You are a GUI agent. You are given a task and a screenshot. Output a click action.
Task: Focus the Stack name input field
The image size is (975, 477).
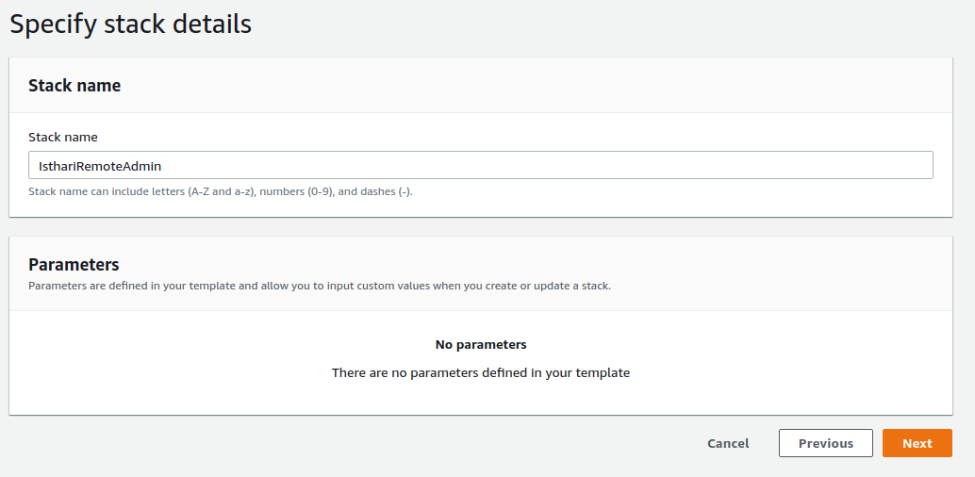[481, 165]
